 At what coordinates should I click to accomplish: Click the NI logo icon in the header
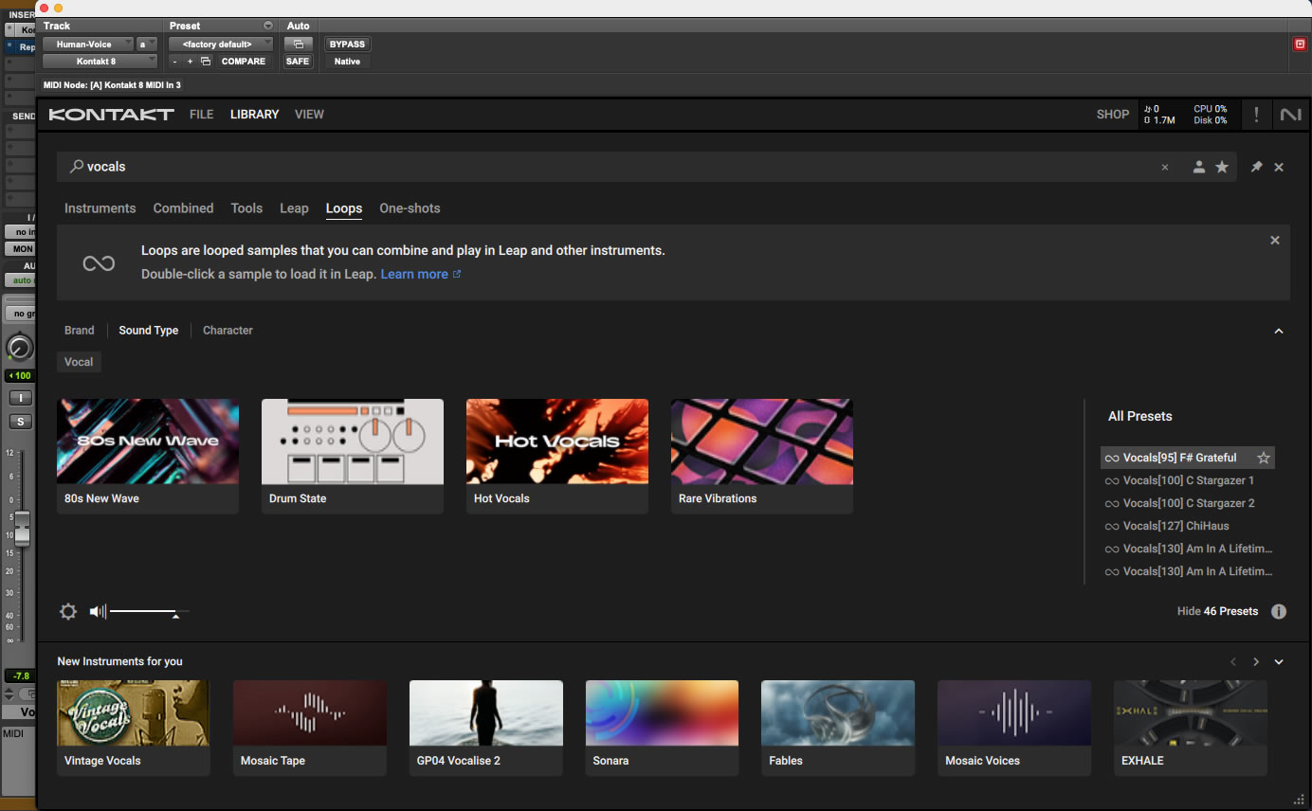point(1290,115)
